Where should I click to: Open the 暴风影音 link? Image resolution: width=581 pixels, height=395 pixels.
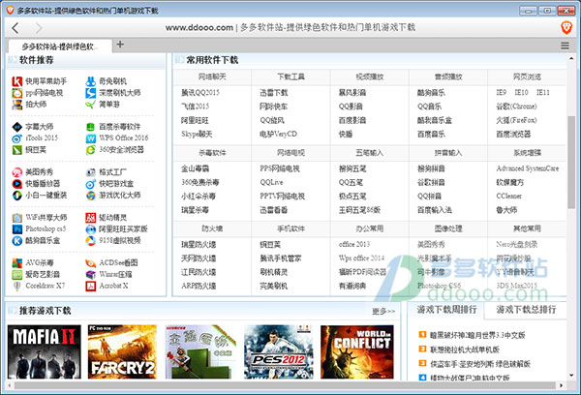coord(352,93)
